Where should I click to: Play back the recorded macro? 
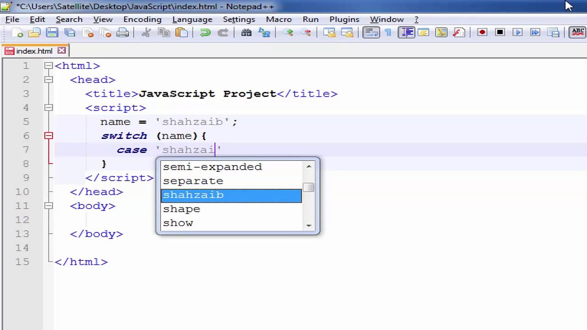[518, 33]
